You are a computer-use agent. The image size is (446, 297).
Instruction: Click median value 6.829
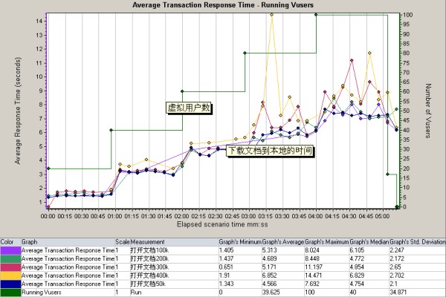(x=357, y=275)
